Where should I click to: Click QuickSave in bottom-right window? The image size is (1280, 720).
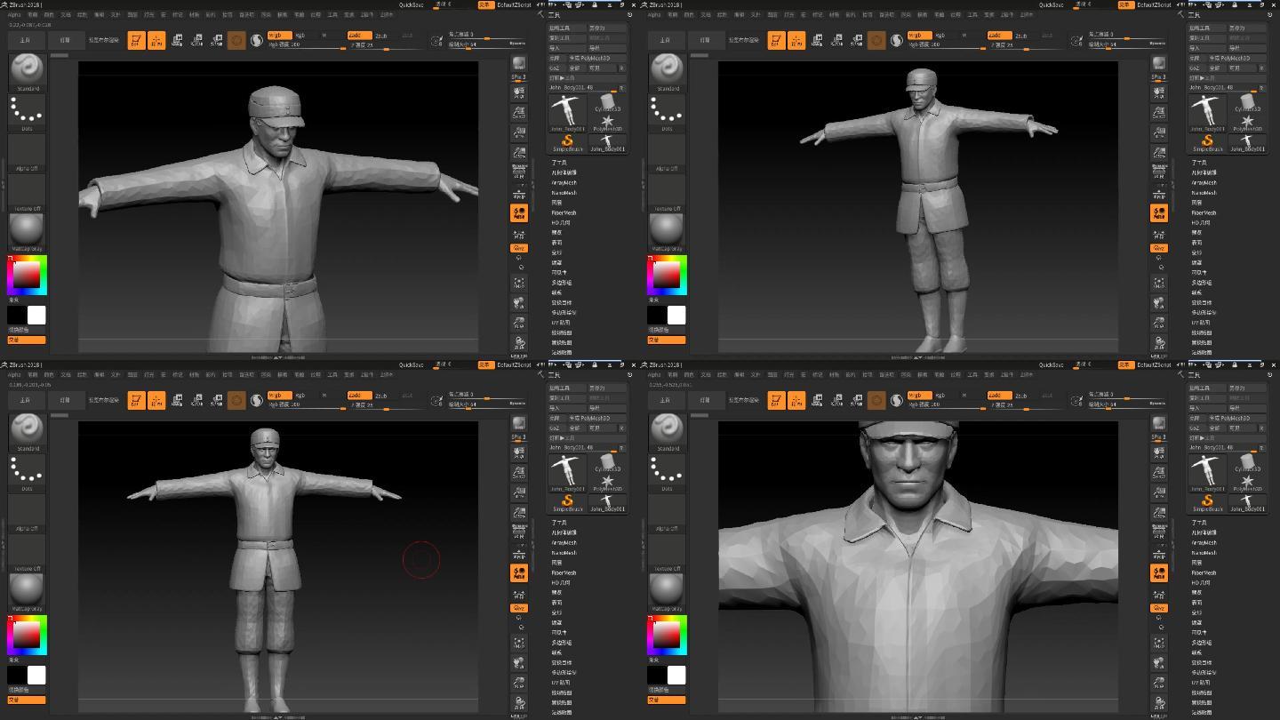1052,364
